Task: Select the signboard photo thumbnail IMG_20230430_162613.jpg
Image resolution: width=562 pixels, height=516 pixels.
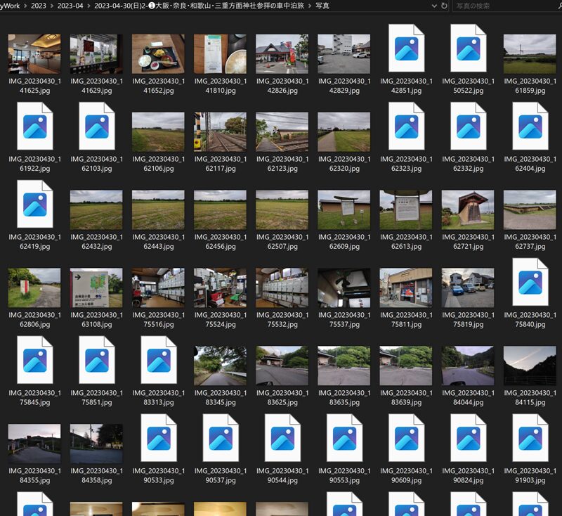Action: (406, 209)
